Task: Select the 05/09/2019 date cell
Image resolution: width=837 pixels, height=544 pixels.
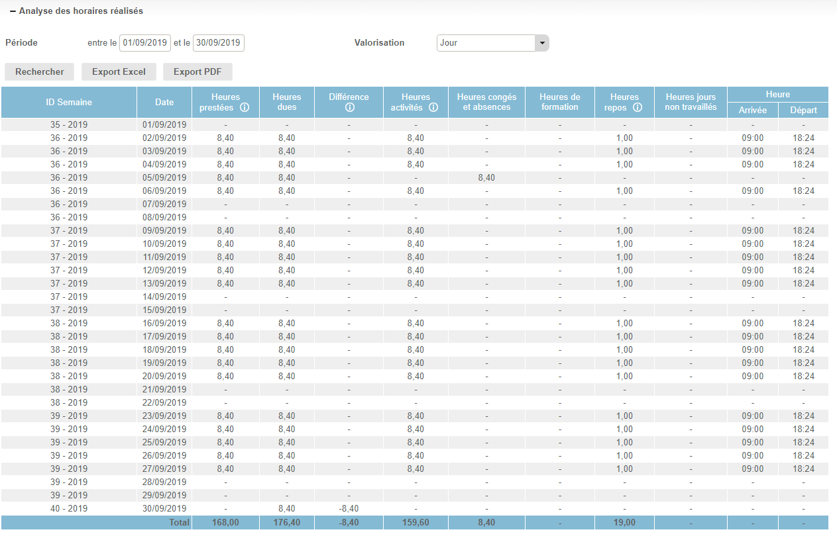Action: point(164,177)
